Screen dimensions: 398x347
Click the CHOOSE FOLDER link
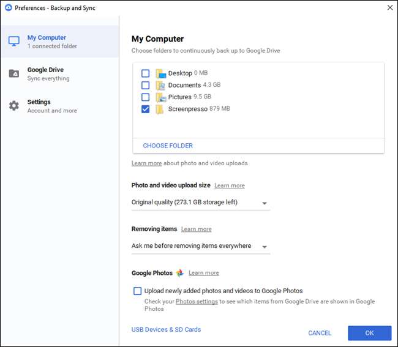click(168, 146)
